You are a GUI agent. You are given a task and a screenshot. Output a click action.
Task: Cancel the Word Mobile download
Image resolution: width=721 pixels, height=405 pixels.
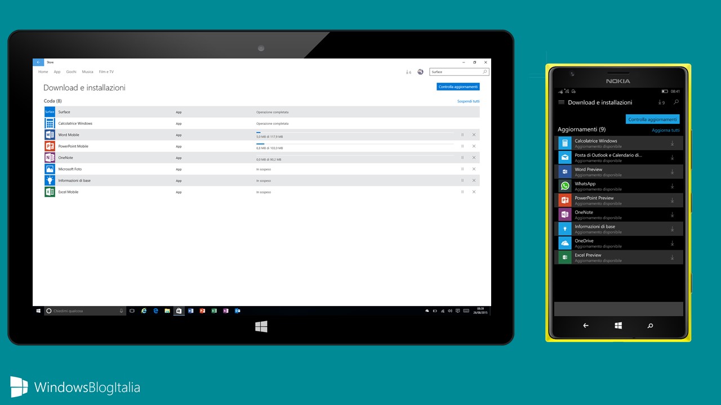click(x=474, y=135)
